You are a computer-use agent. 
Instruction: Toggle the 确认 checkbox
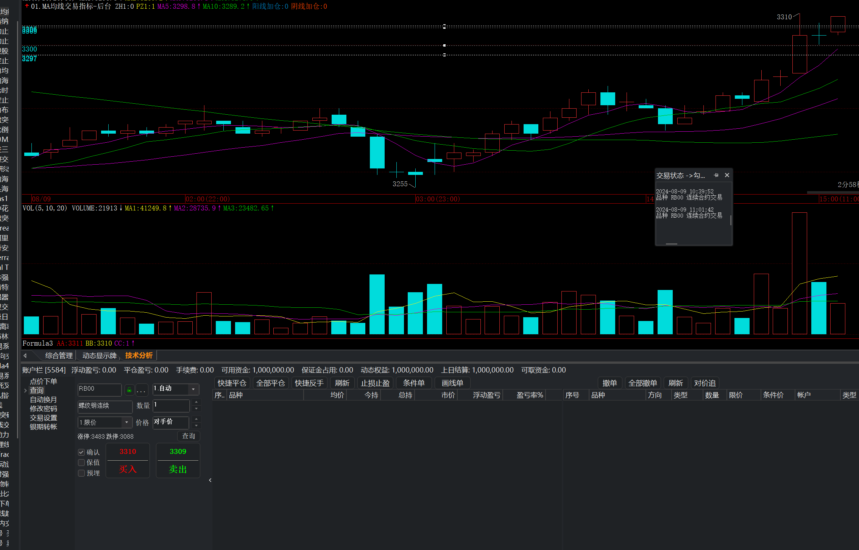[x=81, y=452]
